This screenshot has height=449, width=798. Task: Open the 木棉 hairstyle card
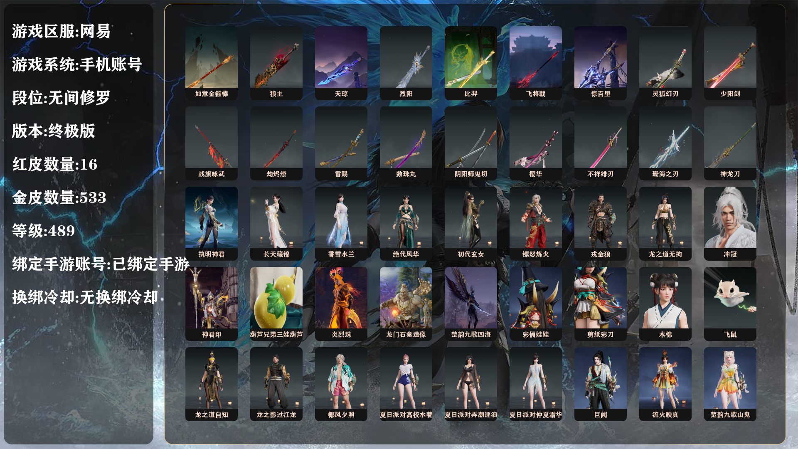665,304
